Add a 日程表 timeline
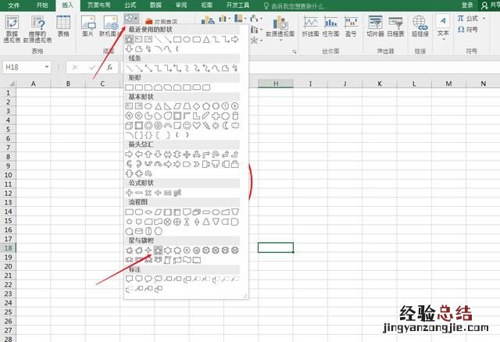The height and width of the screenshot is (342, 500). point(396,27)
